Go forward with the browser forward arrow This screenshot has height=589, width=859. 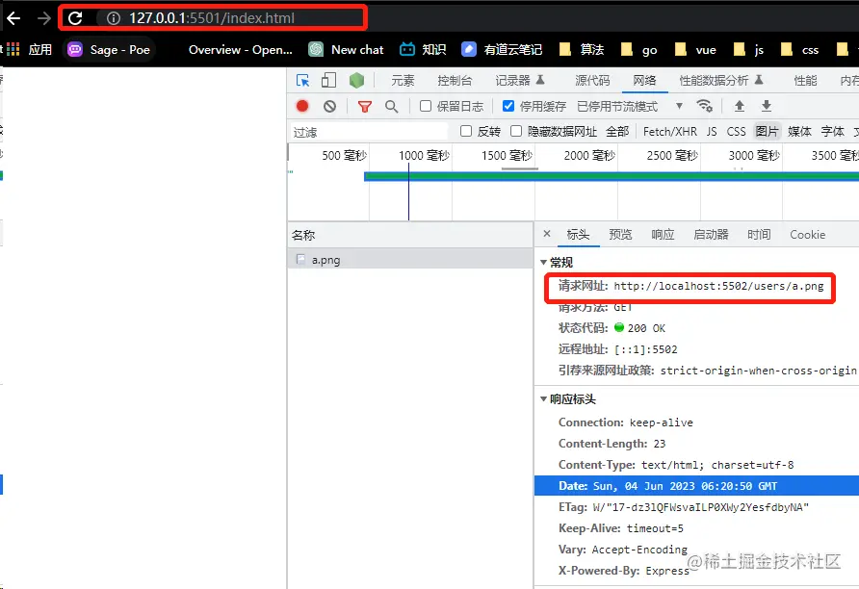(44, 18)
